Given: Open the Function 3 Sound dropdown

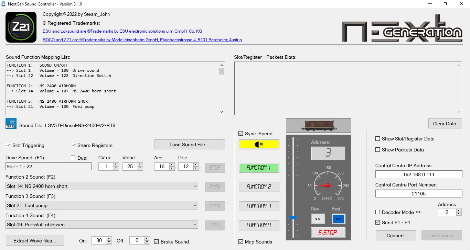Looking at the screenshot, I should tap(102, 205).
